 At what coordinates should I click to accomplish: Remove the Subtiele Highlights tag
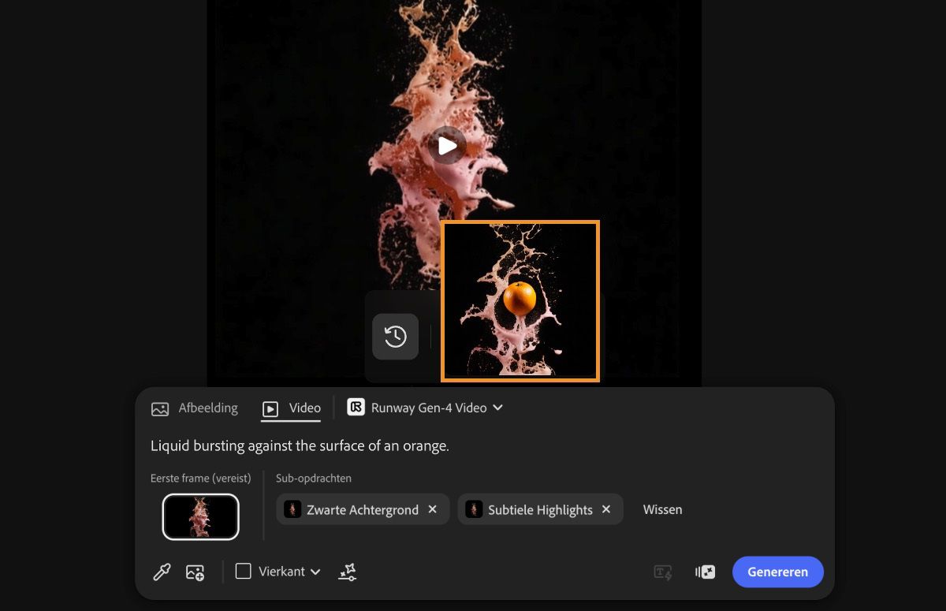pyautogui.click(x=606, y=509)
